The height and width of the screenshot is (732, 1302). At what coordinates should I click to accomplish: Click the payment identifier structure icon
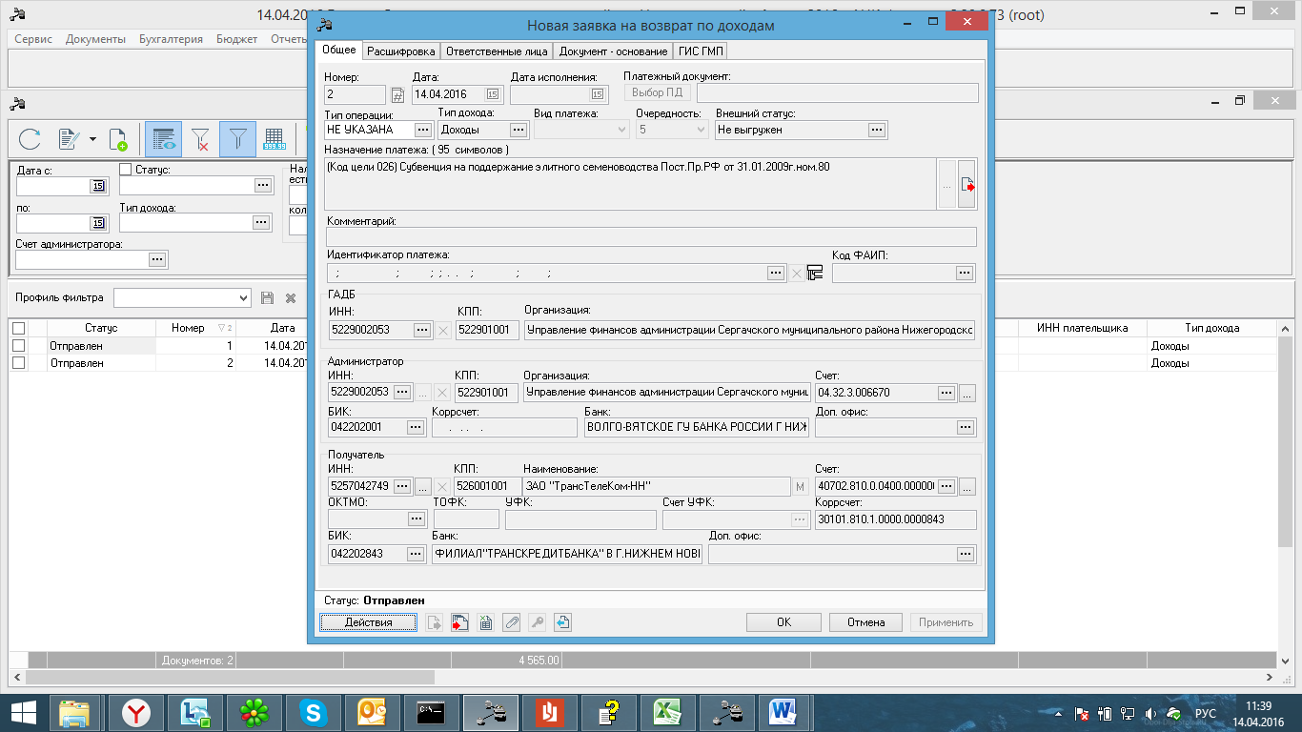pos(815,273)
